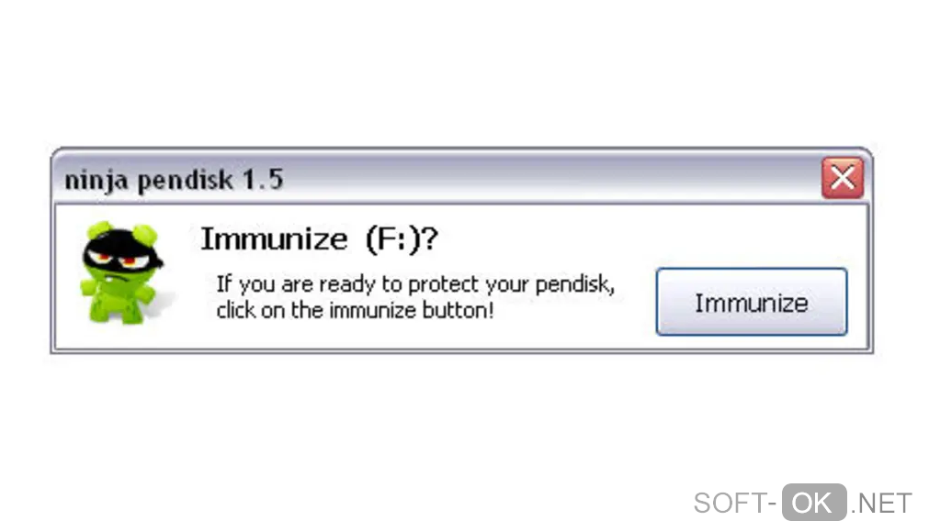
Task: Click the "click on the immunize button!" line
Action: 355,310
